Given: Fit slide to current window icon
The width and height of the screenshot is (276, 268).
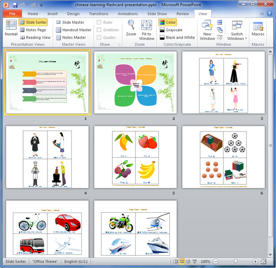Looking at the screenshot, I should point(263,261).
